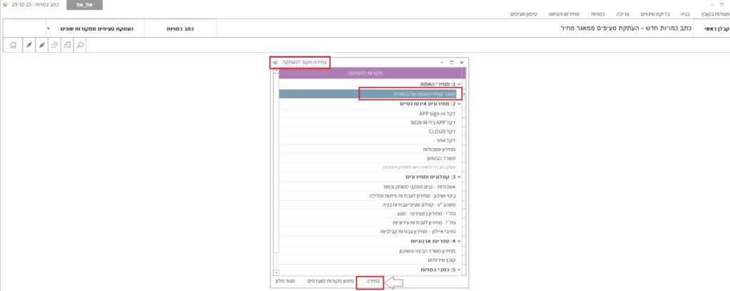Click the second purple pin icon

click(x=42, y=45)
